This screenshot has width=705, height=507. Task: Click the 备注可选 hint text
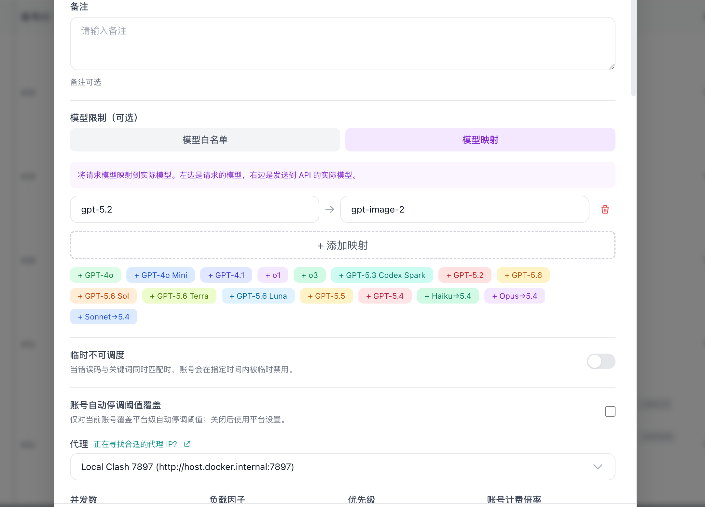(x=86, y=82)
